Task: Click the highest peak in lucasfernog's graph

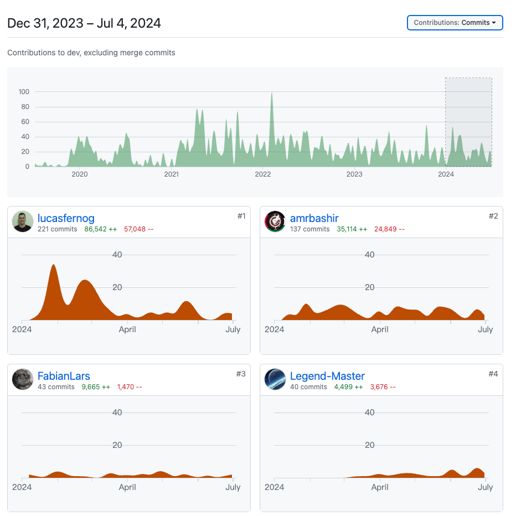Action: tap(54, 266)
